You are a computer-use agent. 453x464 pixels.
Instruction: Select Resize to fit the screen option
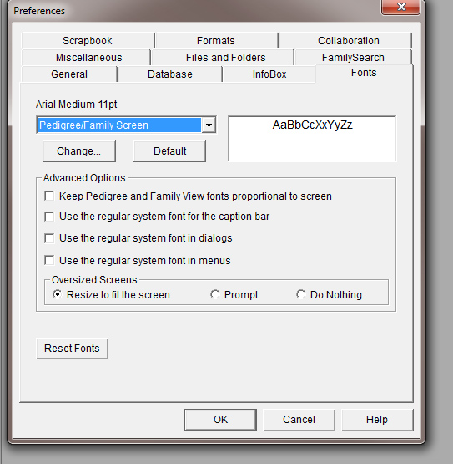58,294
